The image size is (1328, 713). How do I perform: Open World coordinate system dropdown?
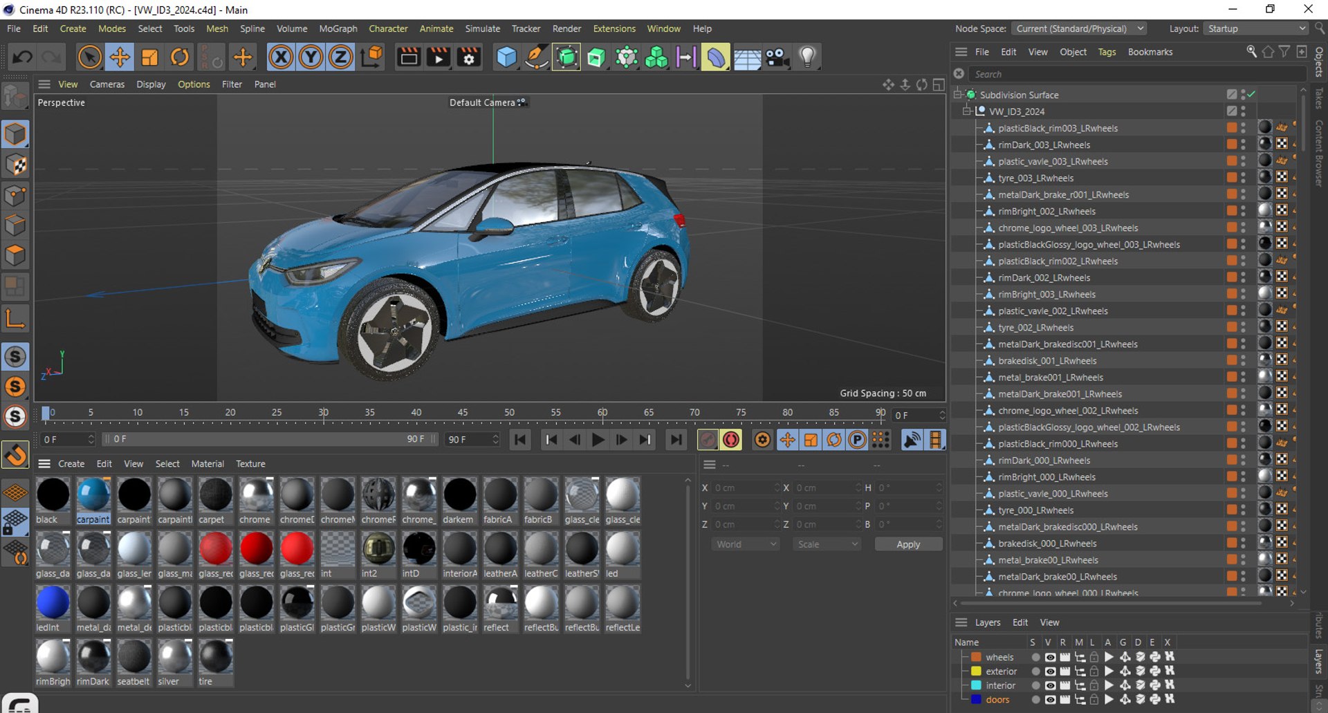tap(746, 544)
